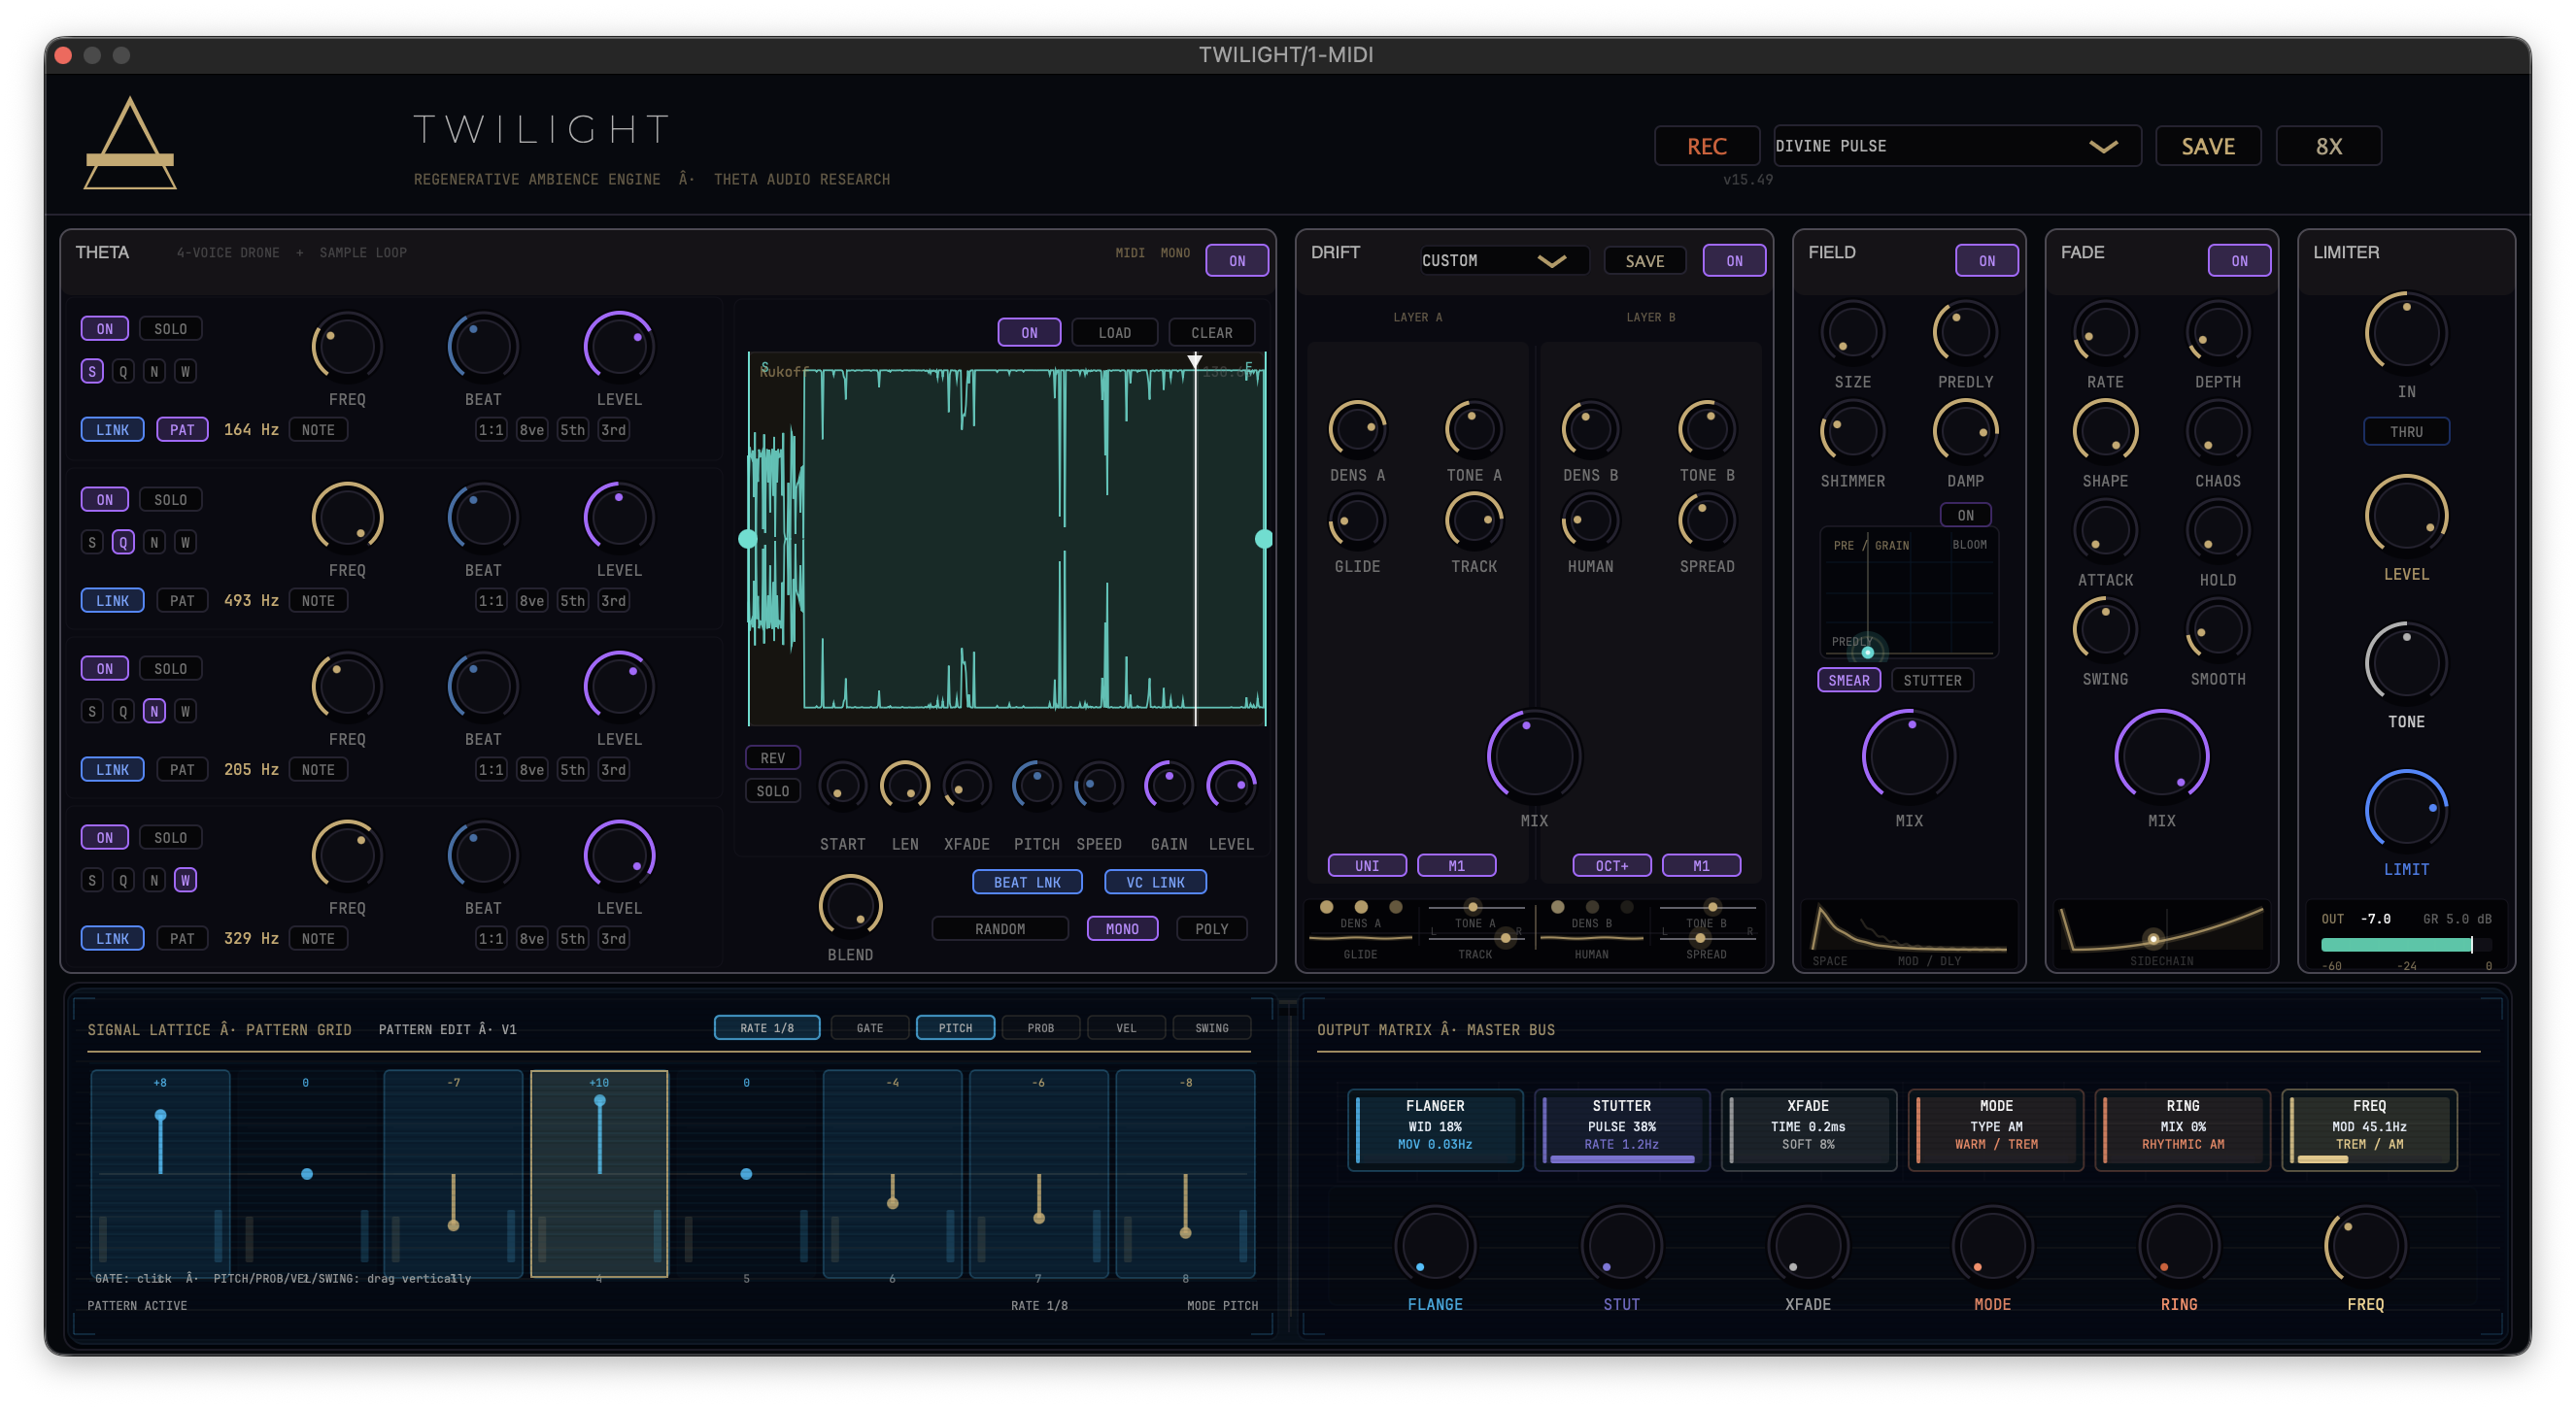Screen dimensions: 2576x1408
Task: Enable REV on the sample loop
Action: click(772, 758)
